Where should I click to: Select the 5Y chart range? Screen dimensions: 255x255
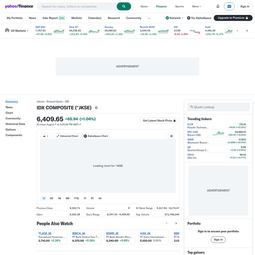click(x=92, y=198)
